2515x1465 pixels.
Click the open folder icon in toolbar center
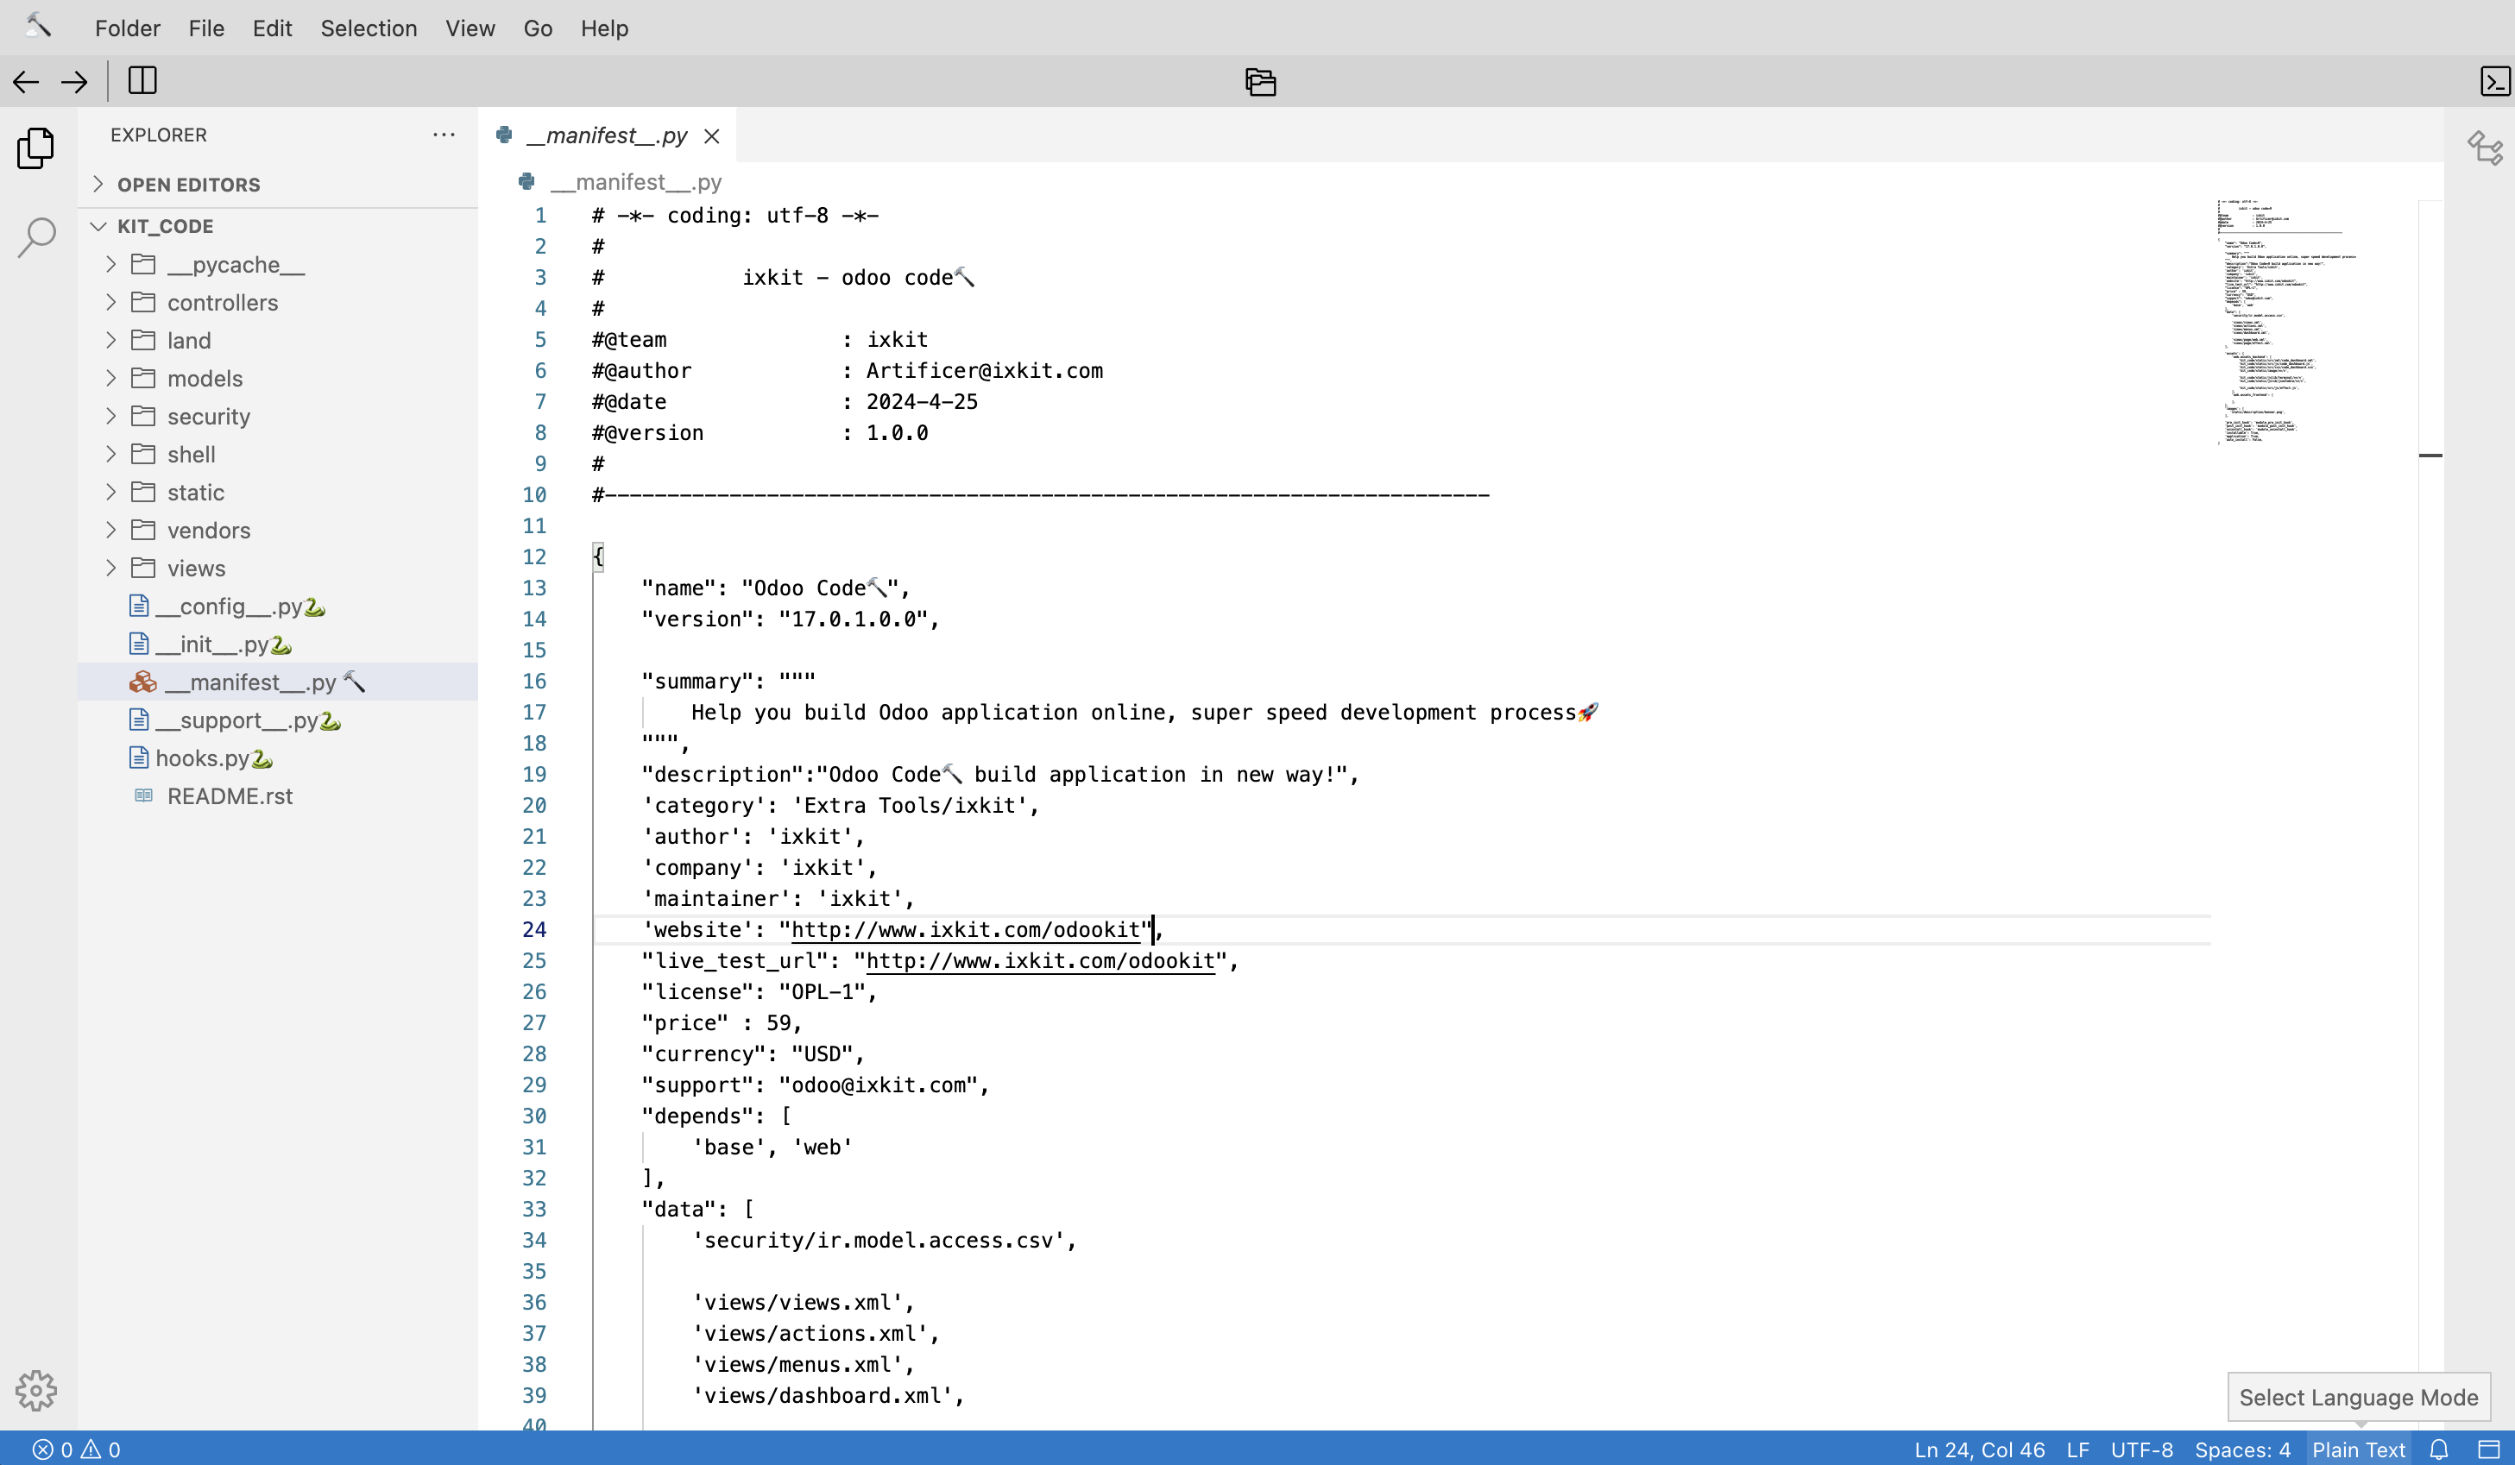(x=1260, y=82)
